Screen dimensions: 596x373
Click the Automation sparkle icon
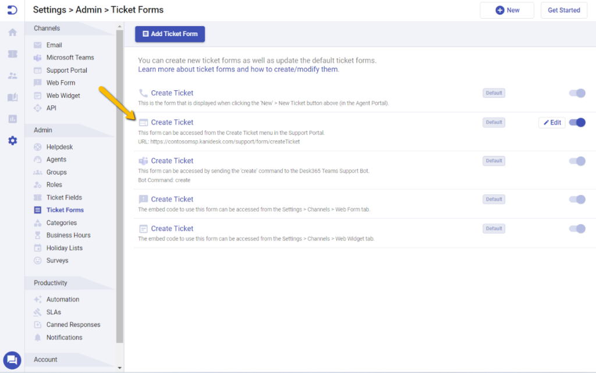coord(38,299)
